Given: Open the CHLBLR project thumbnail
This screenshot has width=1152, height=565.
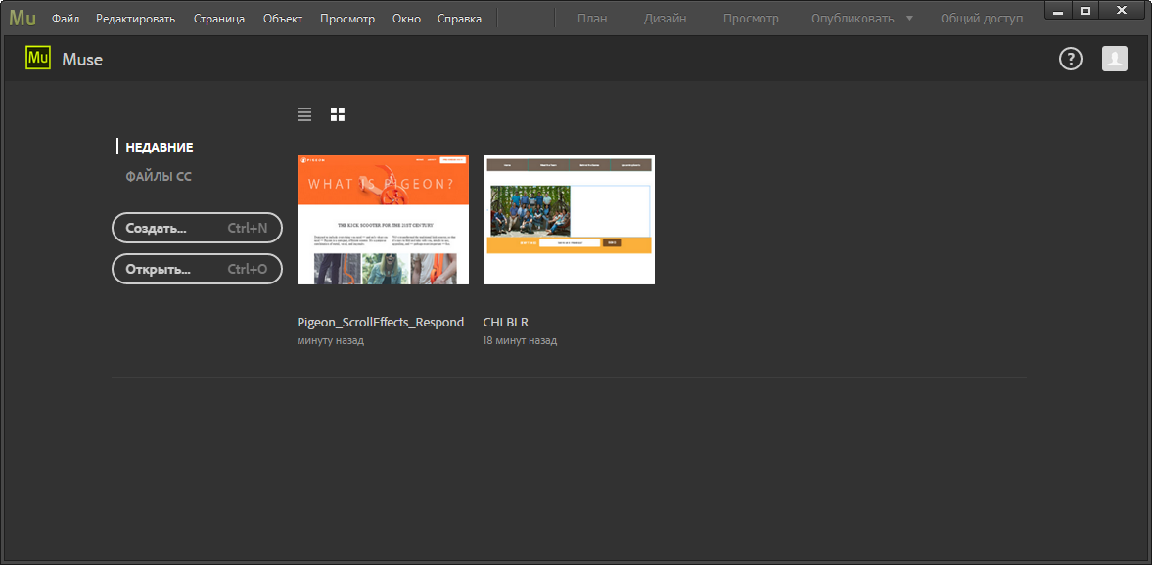Looking at the screenshot, I should point(569,219).
